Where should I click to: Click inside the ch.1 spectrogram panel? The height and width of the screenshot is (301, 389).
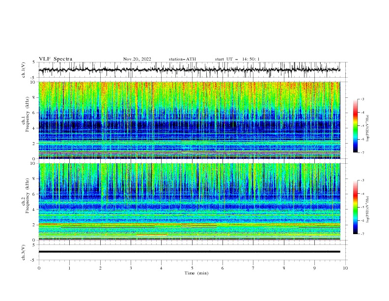[x=190, y=120]
